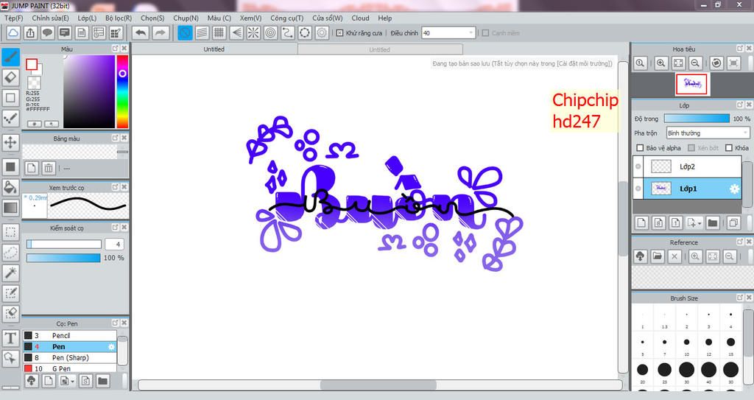Download brush from cloud in brush panel

(x=31, y=381)
